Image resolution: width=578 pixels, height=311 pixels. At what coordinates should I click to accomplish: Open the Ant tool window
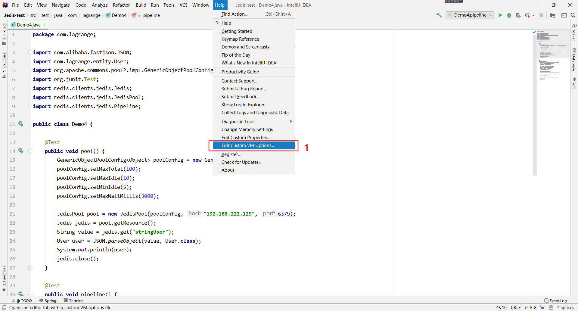pos(574,83)
